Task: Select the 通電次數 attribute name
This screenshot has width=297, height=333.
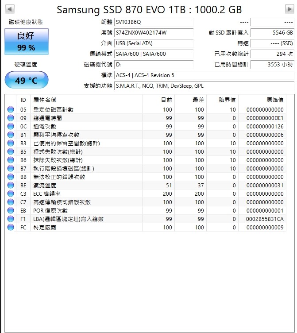Action: [45, 127]
